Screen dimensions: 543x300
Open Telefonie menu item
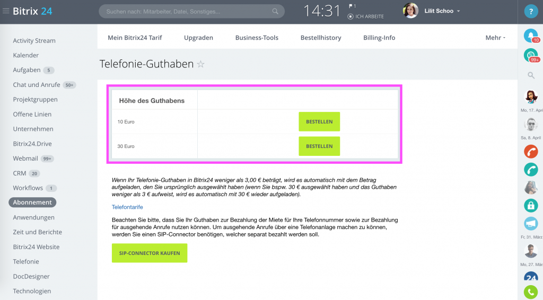26,262
